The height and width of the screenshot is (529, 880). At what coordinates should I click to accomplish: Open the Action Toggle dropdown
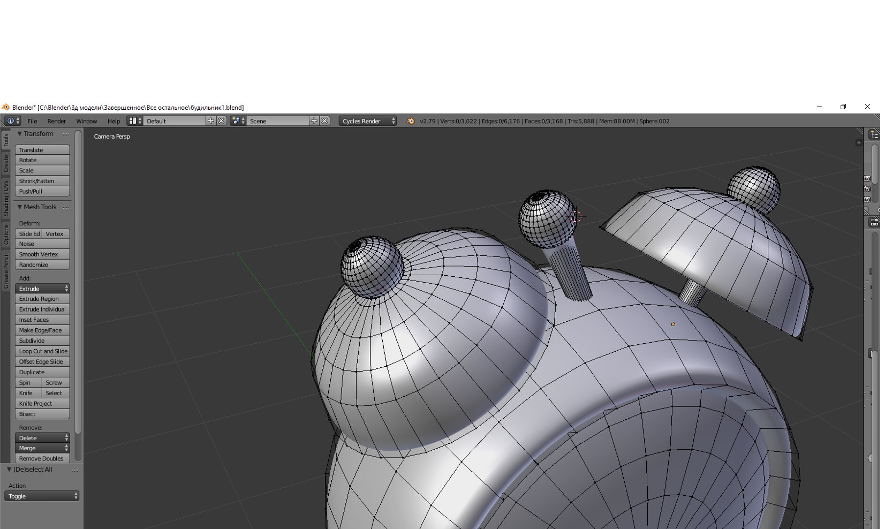42,496
